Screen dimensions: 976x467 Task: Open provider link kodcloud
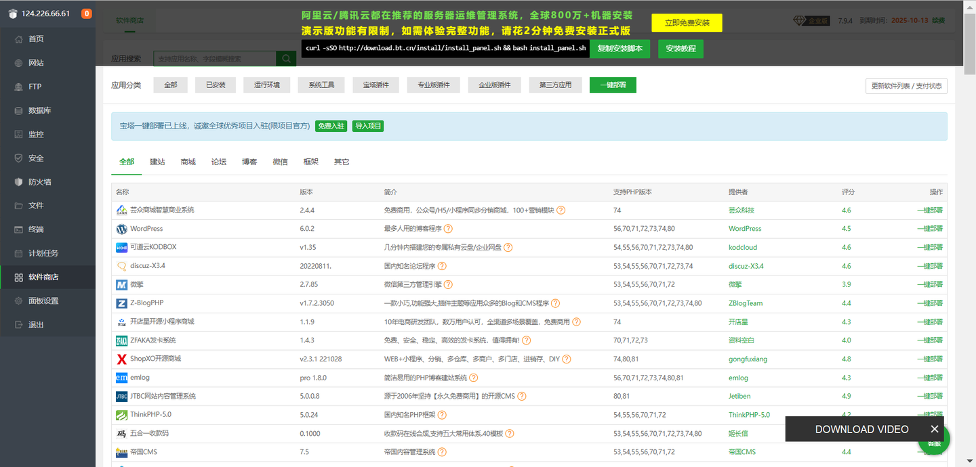pyautogui.click(x=743, y=248)
